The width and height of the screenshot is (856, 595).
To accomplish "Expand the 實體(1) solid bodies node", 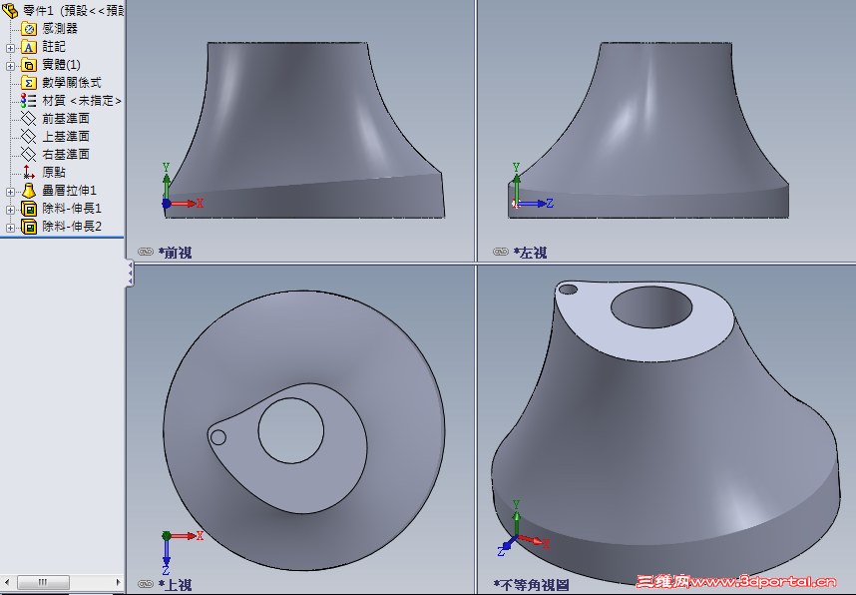I will (x=10, y=66).
